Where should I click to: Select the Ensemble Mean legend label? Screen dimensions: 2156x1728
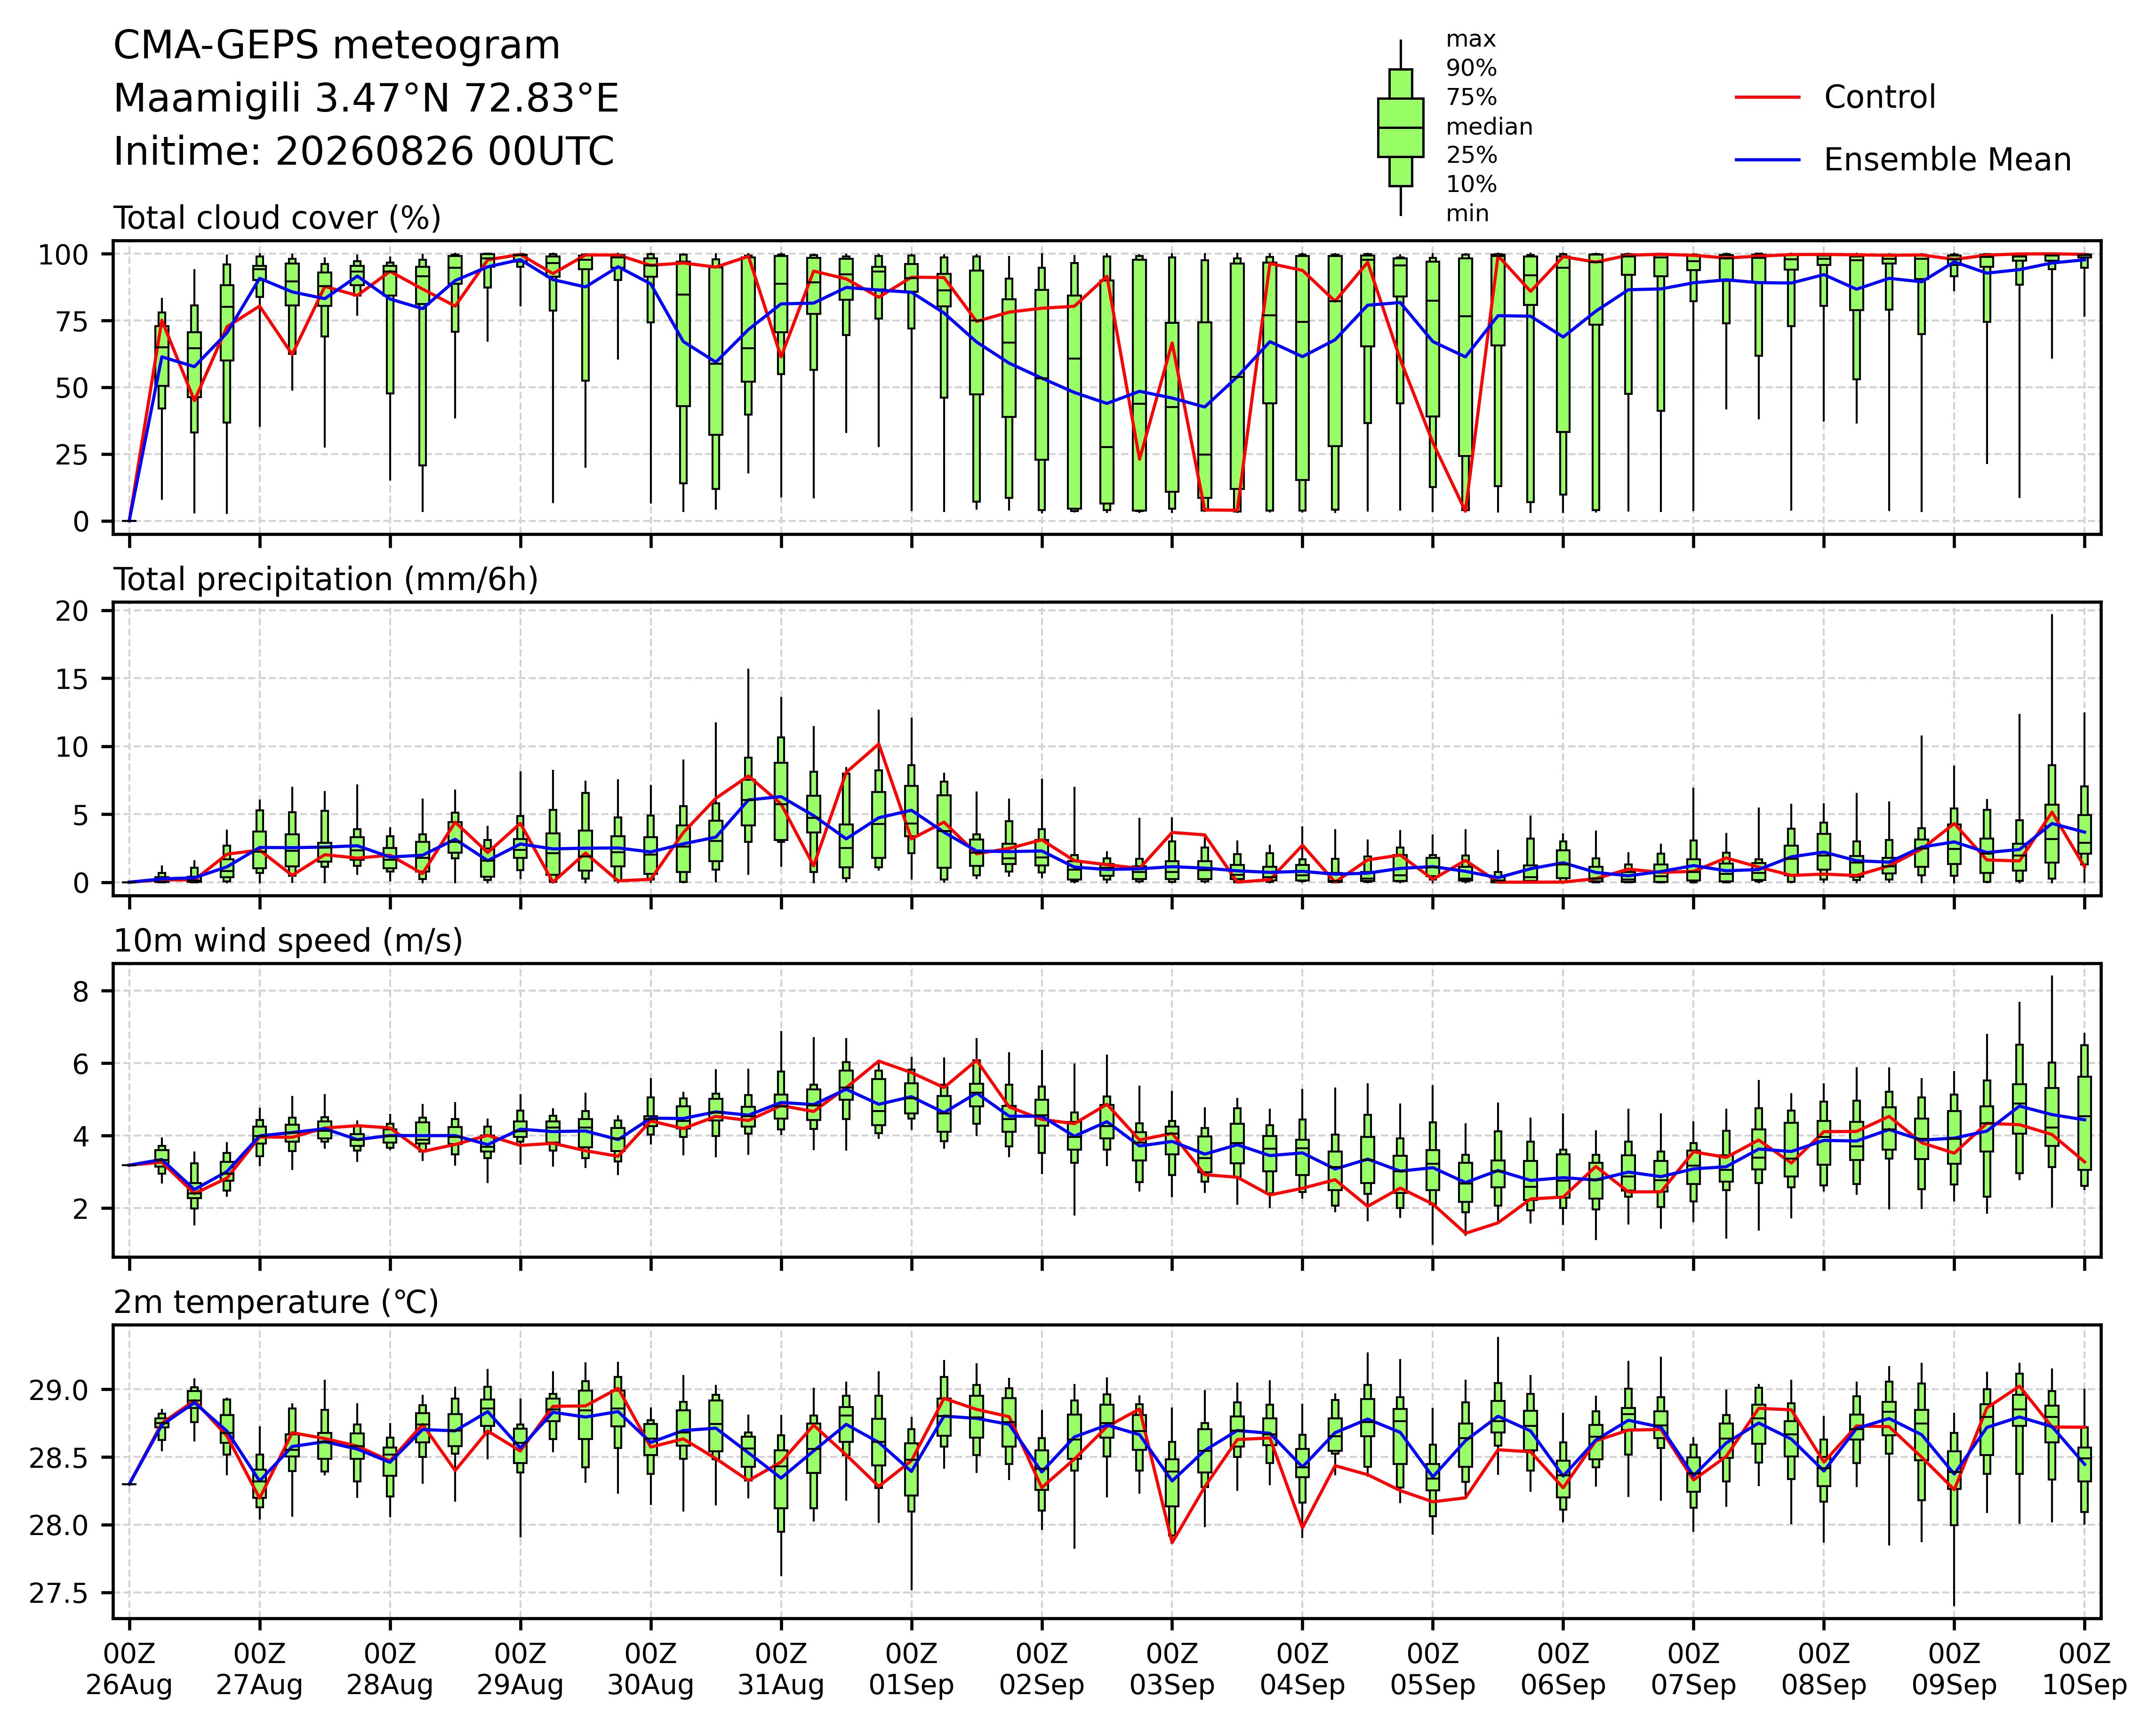coord(1947,160)
